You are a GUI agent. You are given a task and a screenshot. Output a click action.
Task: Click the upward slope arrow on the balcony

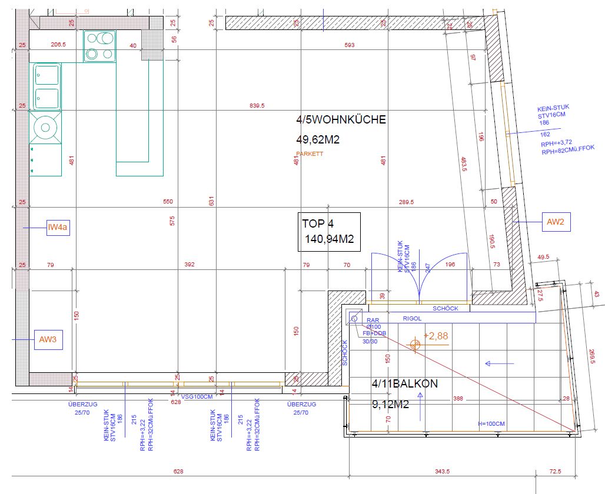point(420,410)
